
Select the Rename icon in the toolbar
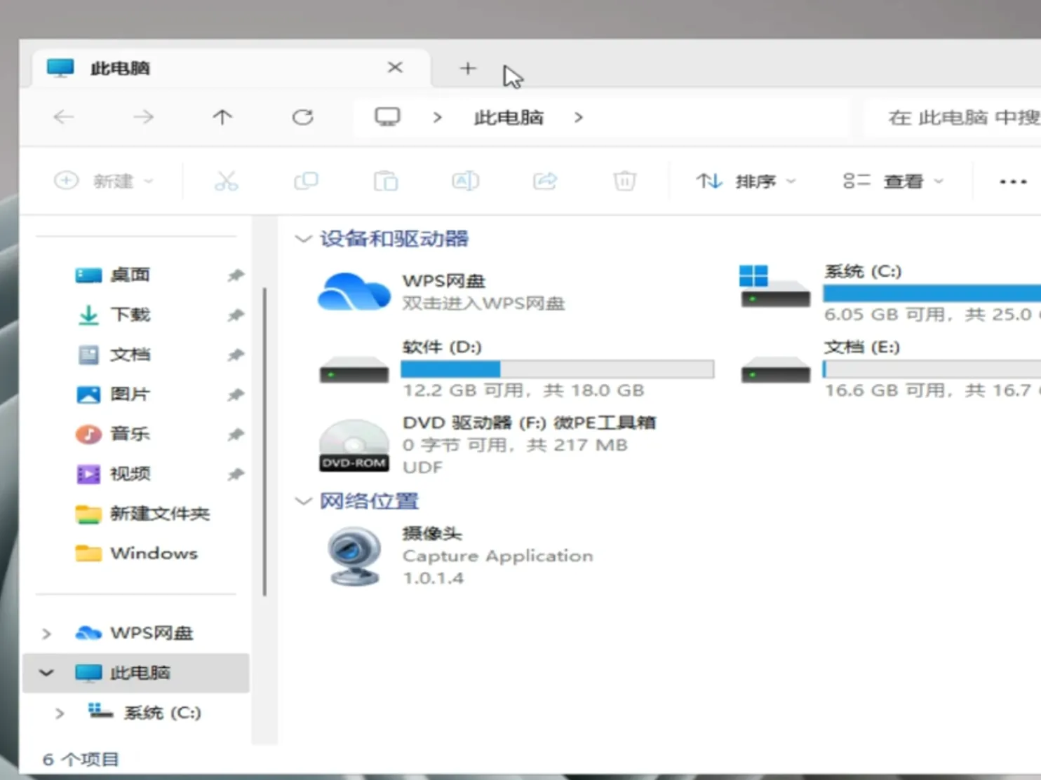pyautogui.click(x=465, y=181)
